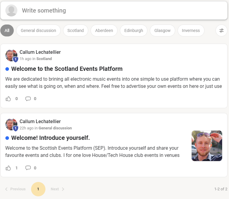This screenshot has height=199, width=229.
Task: Click the filter settings sliders icon
Action: 221,30
